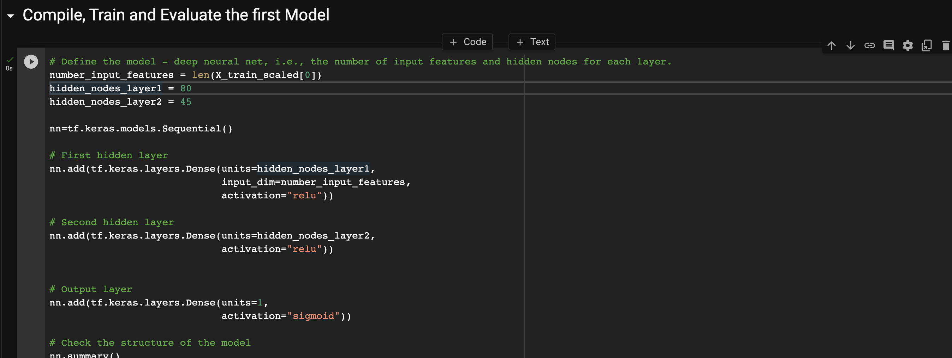Image resolution: width=952 pixels, height=358 pixels.
Task: Run the model definition code cell
Action: click(31, 62)
